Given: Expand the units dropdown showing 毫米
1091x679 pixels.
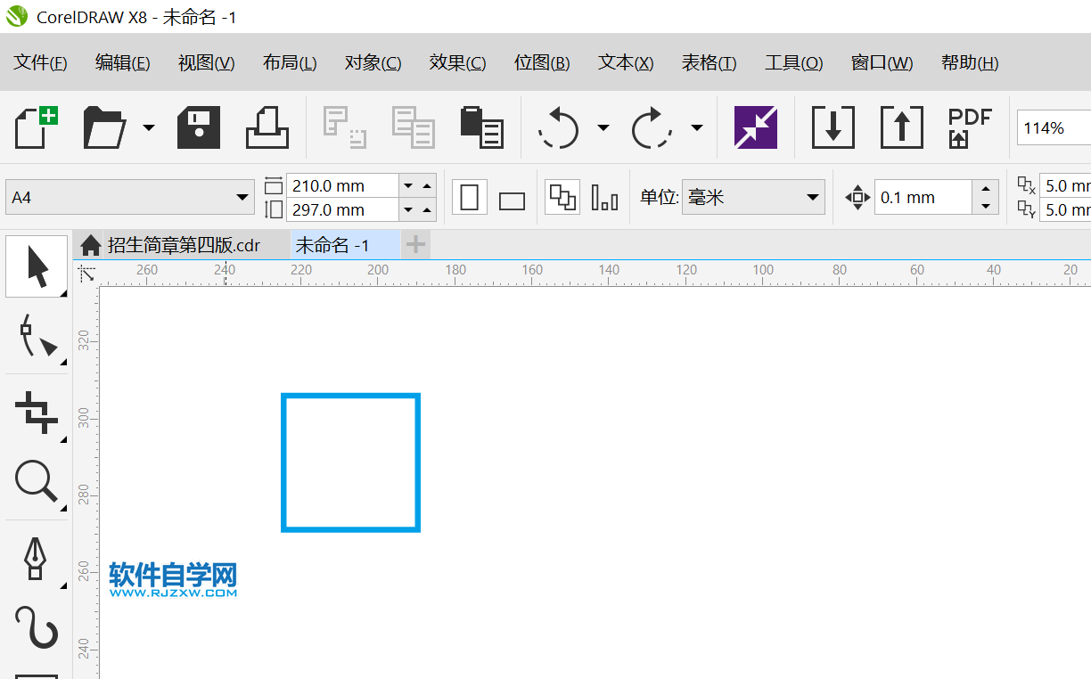Looking at the screenshot, I should point(812,198).
